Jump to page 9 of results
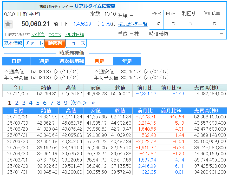The height and width of the screenshot is (175, 228). (x=66, y=103)
